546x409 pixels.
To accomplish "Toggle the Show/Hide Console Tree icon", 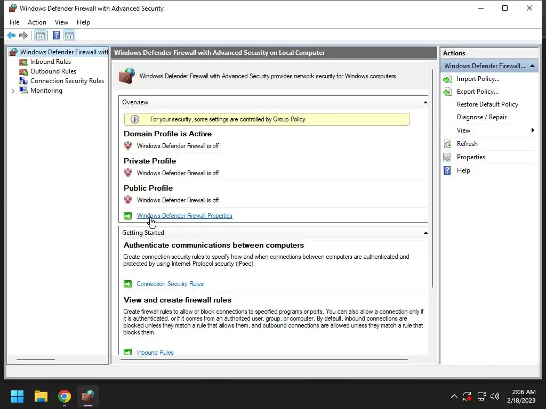I will [x=41, y=35].
